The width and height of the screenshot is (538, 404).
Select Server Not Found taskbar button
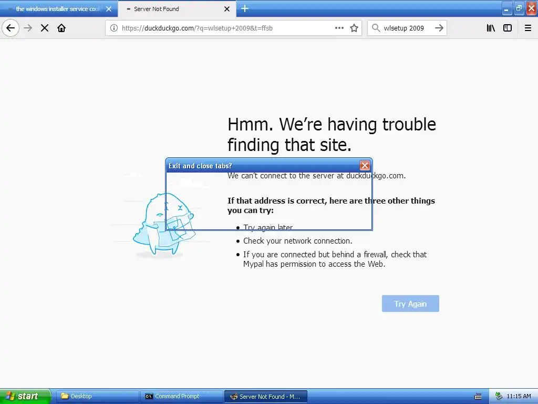click(265, 397)
